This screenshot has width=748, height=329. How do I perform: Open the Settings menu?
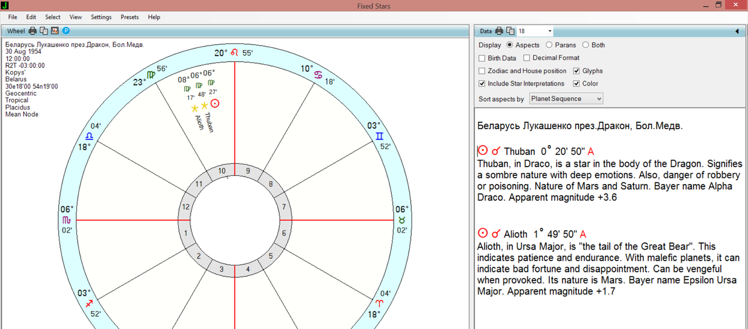101,17
